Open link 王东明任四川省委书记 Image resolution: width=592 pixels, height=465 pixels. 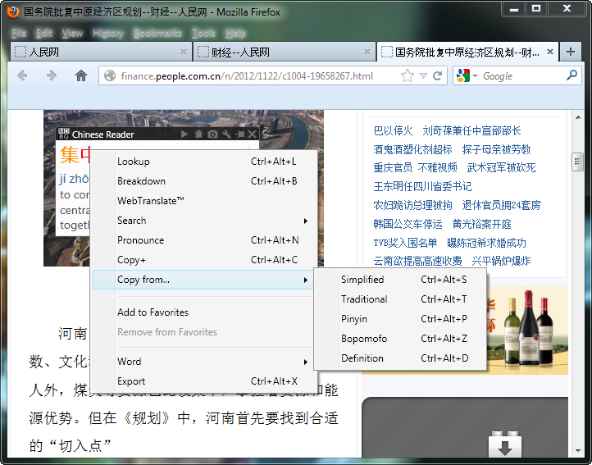pos(422,186)
